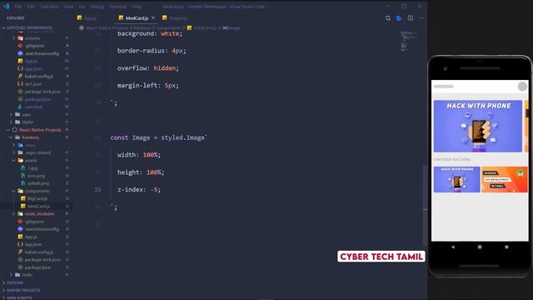Click the Open Changes editor action icon
The height and width of the screenshot is (300, 533).
[x=388, y=18]
